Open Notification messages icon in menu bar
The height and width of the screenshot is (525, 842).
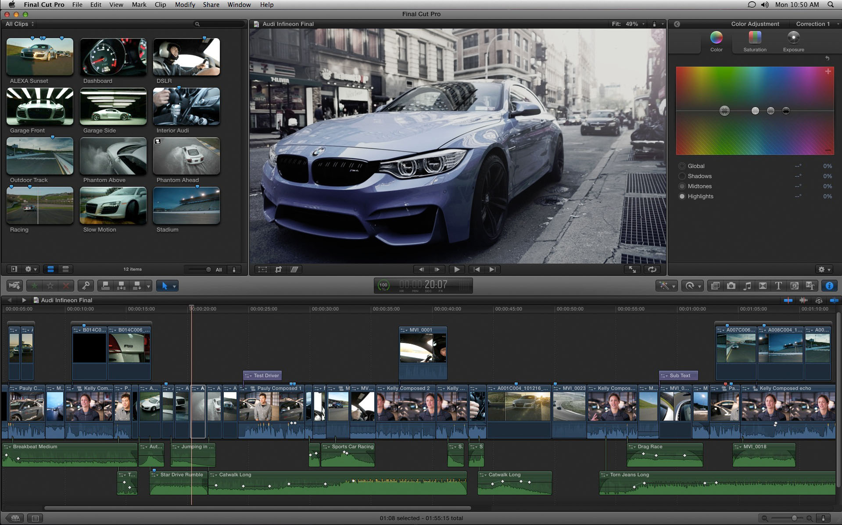[x=752, y=5]
